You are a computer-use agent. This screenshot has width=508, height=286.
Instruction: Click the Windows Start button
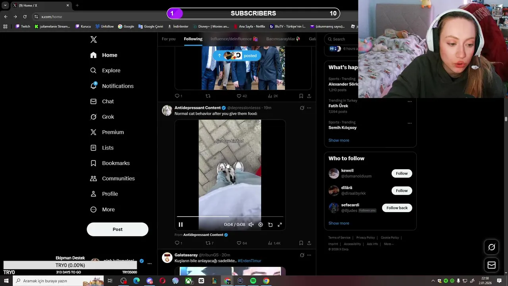coord(6,281)
